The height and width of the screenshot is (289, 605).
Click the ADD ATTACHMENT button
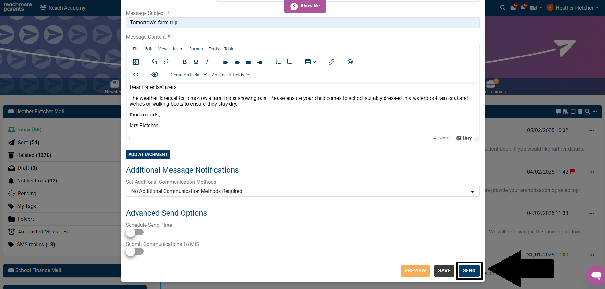(148, 154)
